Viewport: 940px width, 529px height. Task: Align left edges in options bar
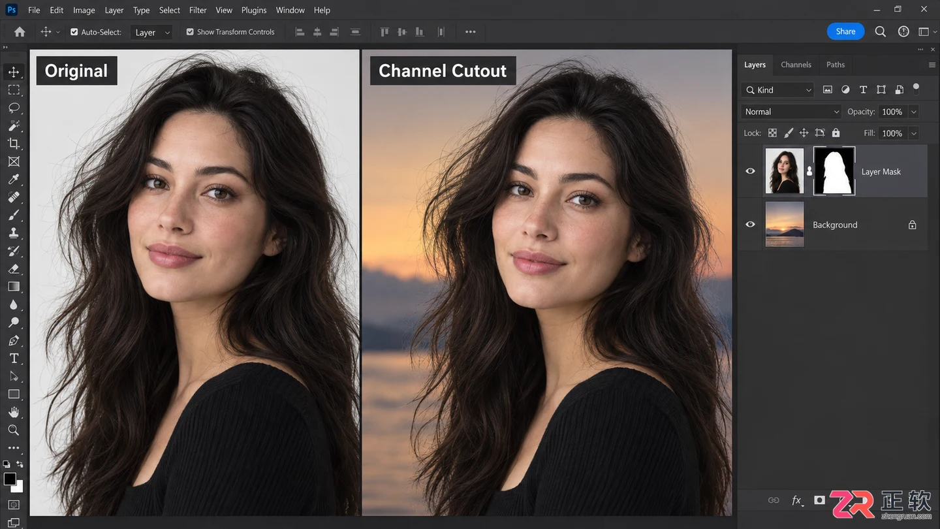point(300,32)
